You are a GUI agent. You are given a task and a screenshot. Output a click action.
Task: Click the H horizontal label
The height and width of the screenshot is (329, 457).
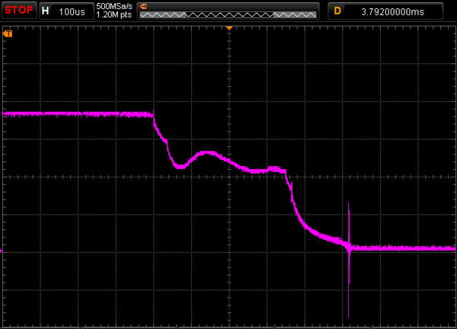[x=45, y=11]
